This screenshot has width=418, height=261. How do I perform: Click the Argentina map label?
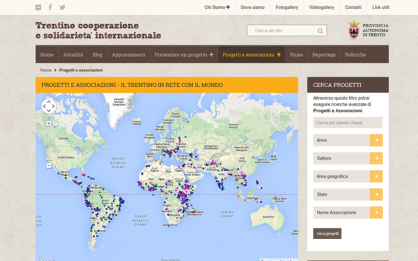point(100,231)
